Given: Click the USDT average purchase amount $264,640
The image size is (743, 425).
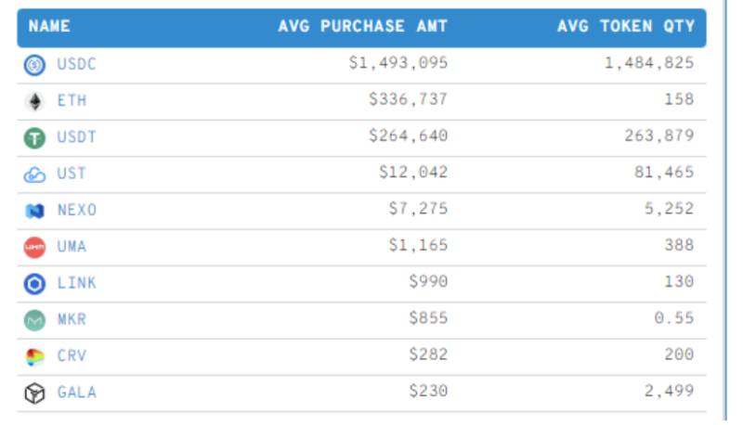Looking at the screenshot, I should tap(408, 136).
